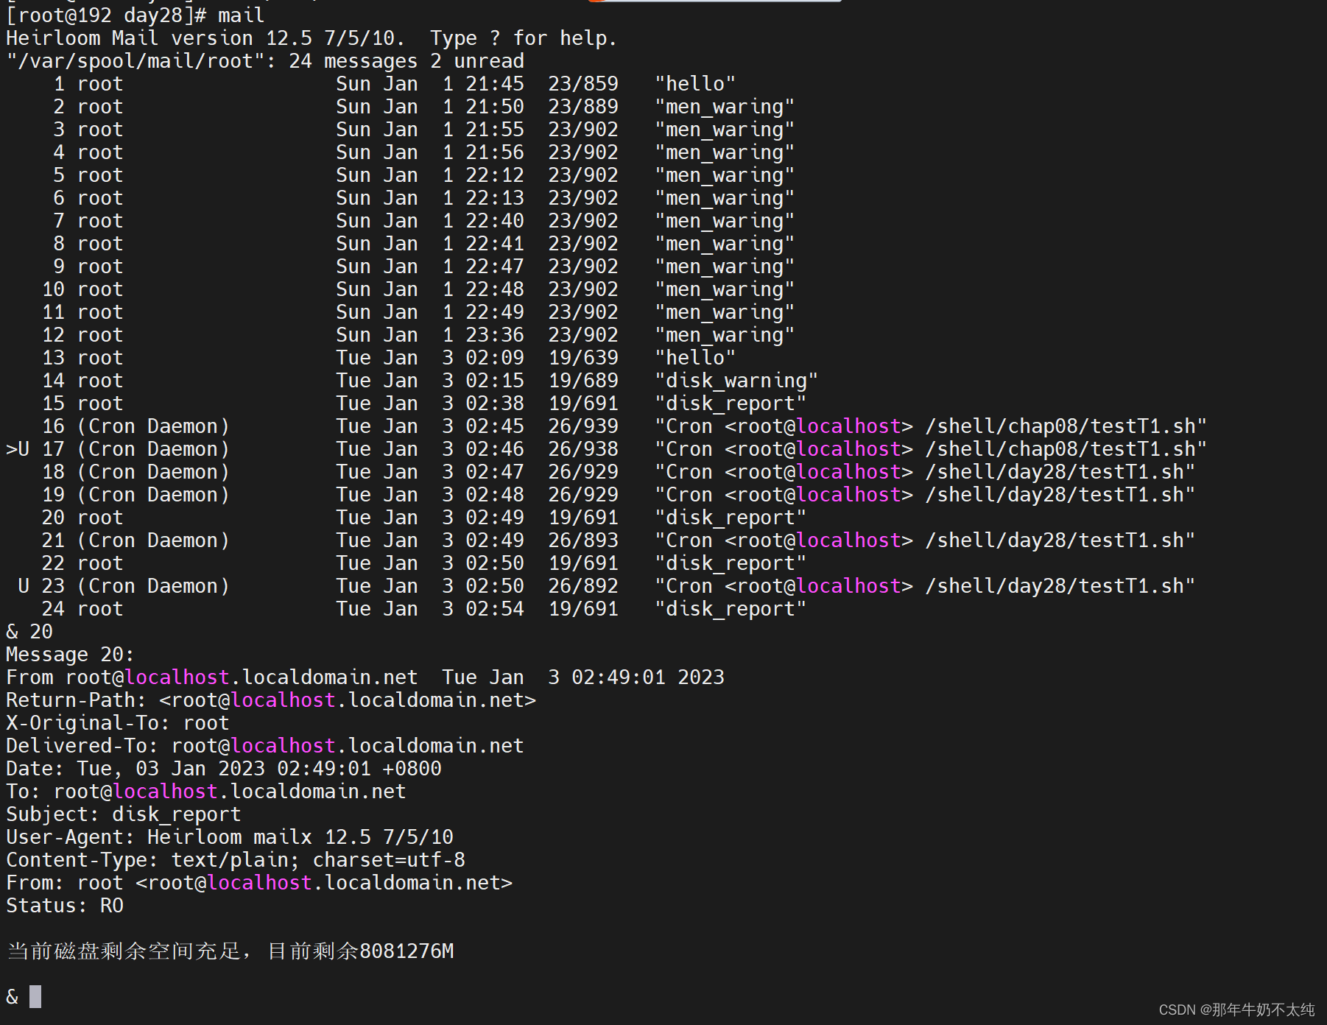Click message 19 time 02:48
The height and width of the screenshot is (1025, 1327).
click(495, 495)
